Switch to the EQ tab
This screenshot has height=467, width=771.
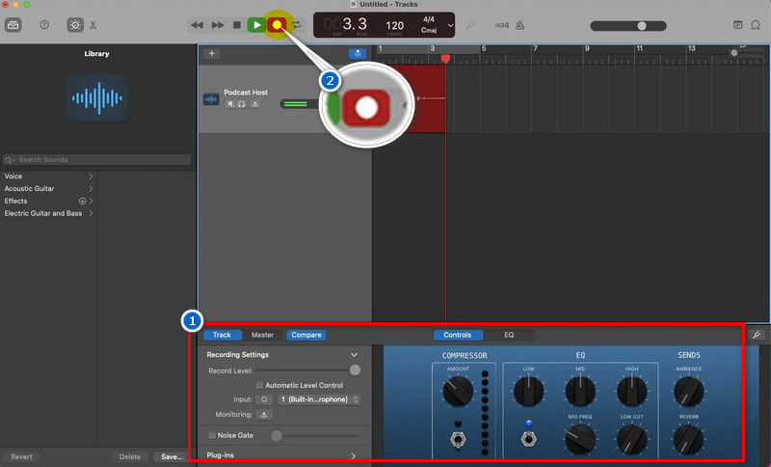pos(509,335)
